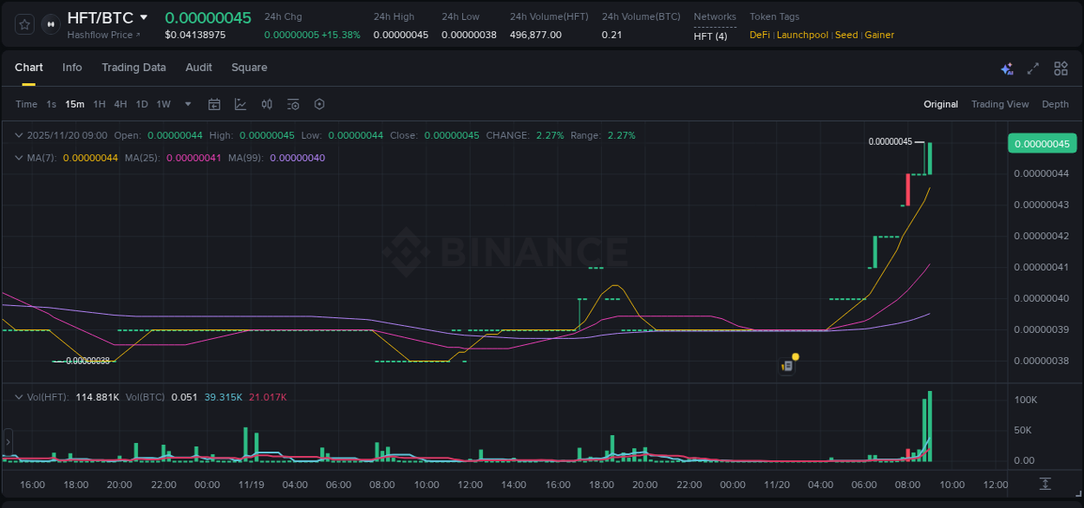Expand the timeframe interval dropdown arrow
This screenshot has height=508, width=1084.
click(x=186, y=103)
